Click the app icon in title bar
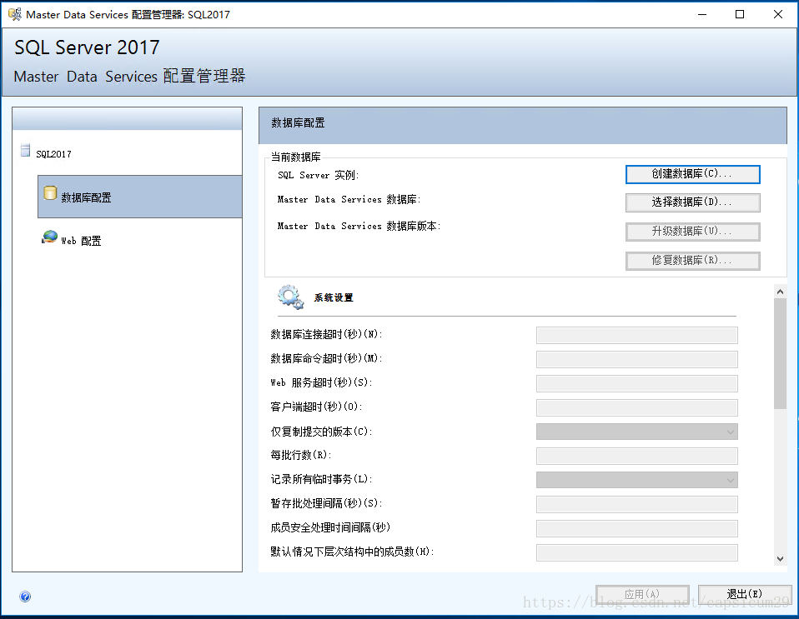This screenshot has height=619, width=799. coord(15,14)
